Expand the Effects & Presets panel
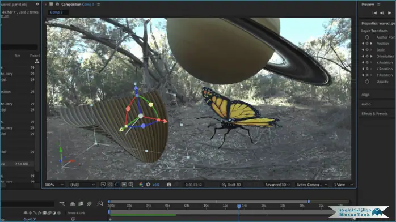Screen dimensions: 396x222 (374, 114)
